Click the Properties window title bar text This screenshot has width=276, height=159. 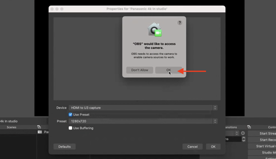[x=137, y=9]
